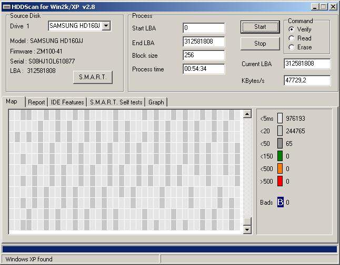Click the <20 gray swatch

[x=280, y=131]
